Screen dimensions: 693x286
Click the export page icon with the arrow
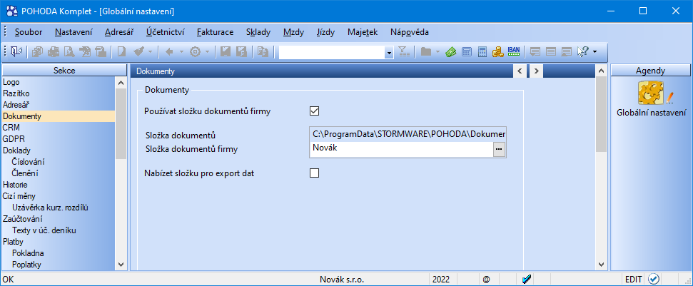tap(86, 52)
